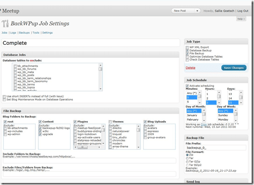Select Sunday in Day of Week list

pyautogui.click(x=225, y=115)
